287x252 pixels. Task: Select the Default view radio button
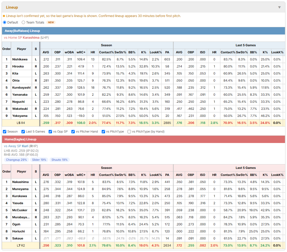click(x=5, y=22)
